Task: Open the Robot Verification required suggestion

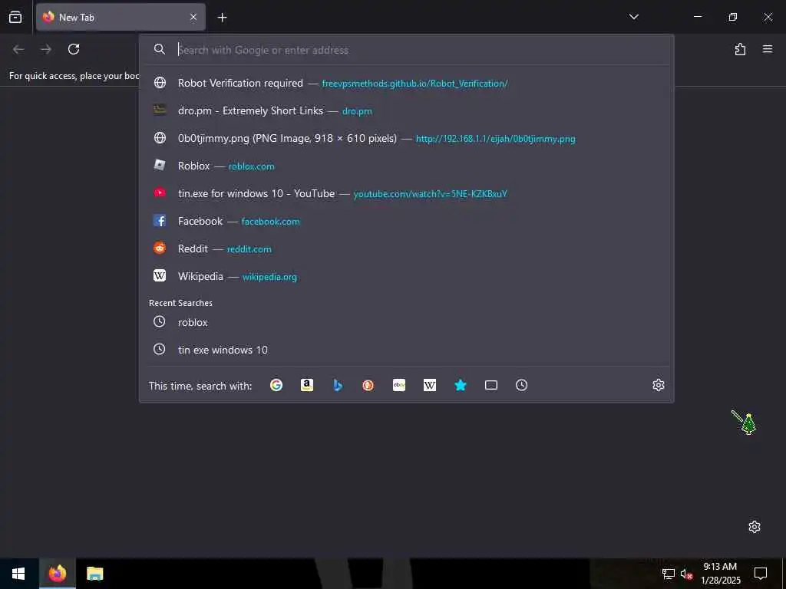Action: [x=407, y=83]
